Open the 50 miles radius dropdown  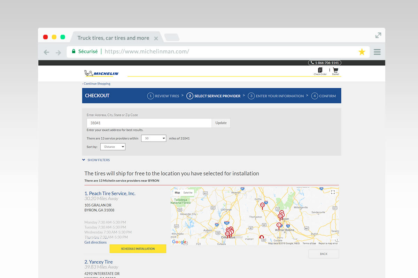tap(154, 138)
